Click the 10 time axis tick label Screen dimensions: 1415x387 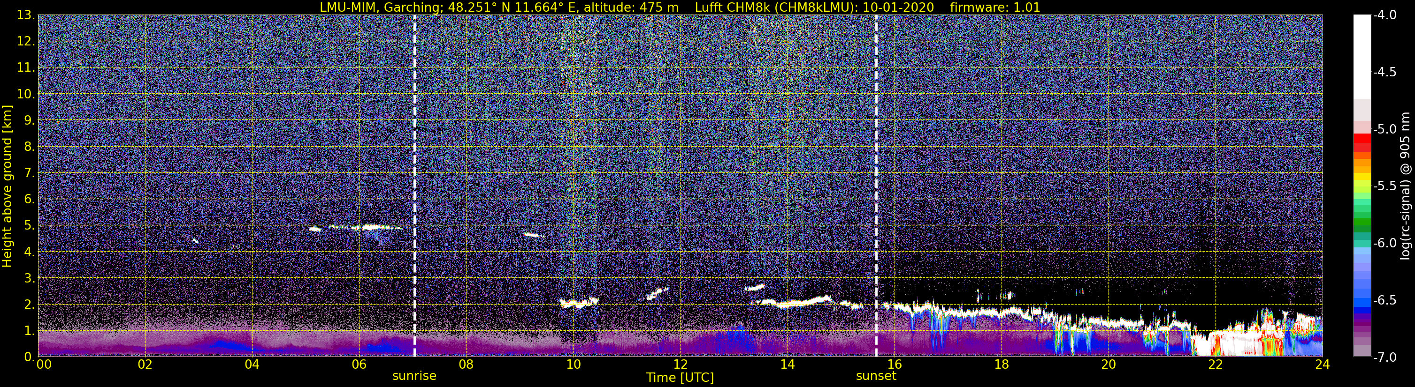[573, 365]
